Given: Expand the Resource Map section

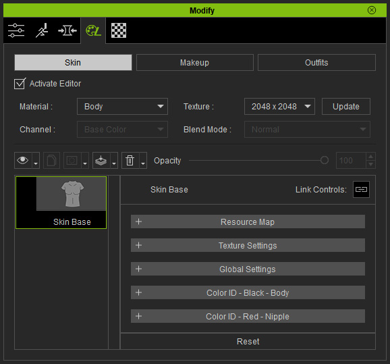Looking at the screenshot, I should click(x=248, y=222).
